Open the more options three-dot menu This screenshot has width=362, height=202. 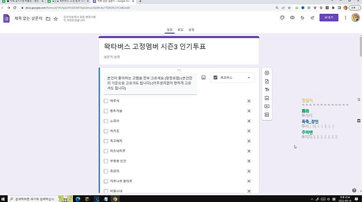pos(346,18)
